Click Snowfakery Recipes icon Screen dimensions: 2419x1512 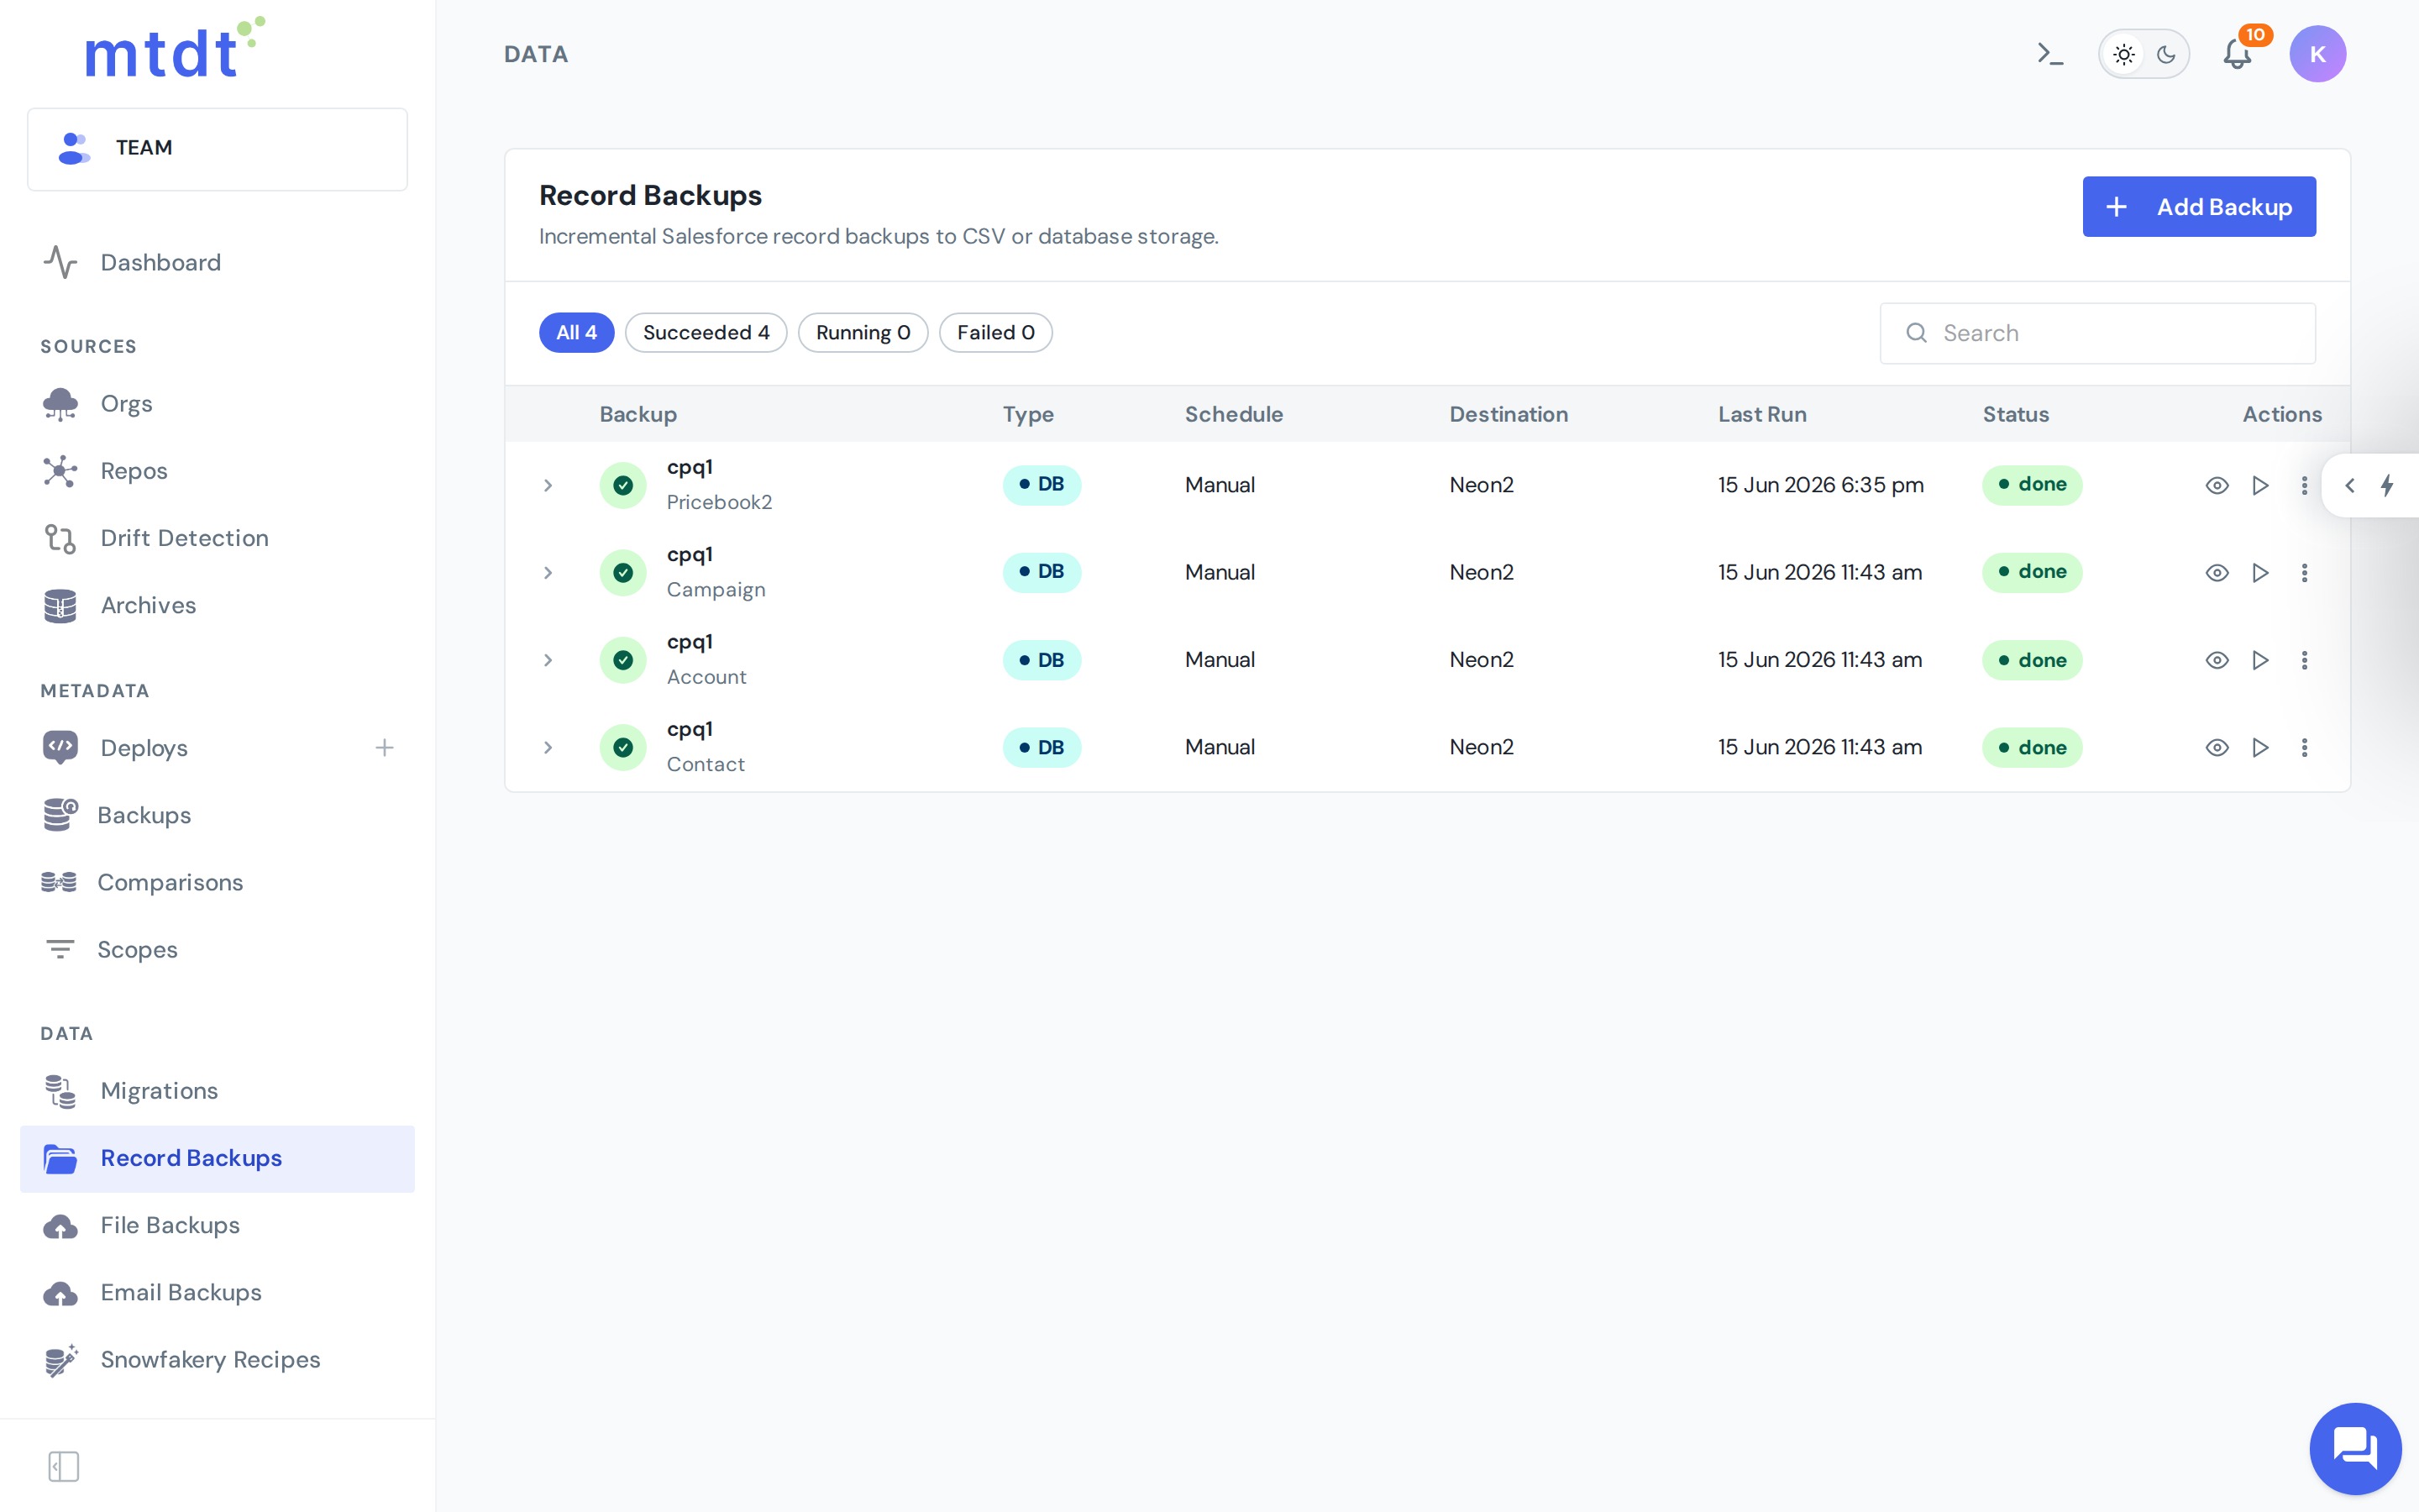click(60, 1360)
